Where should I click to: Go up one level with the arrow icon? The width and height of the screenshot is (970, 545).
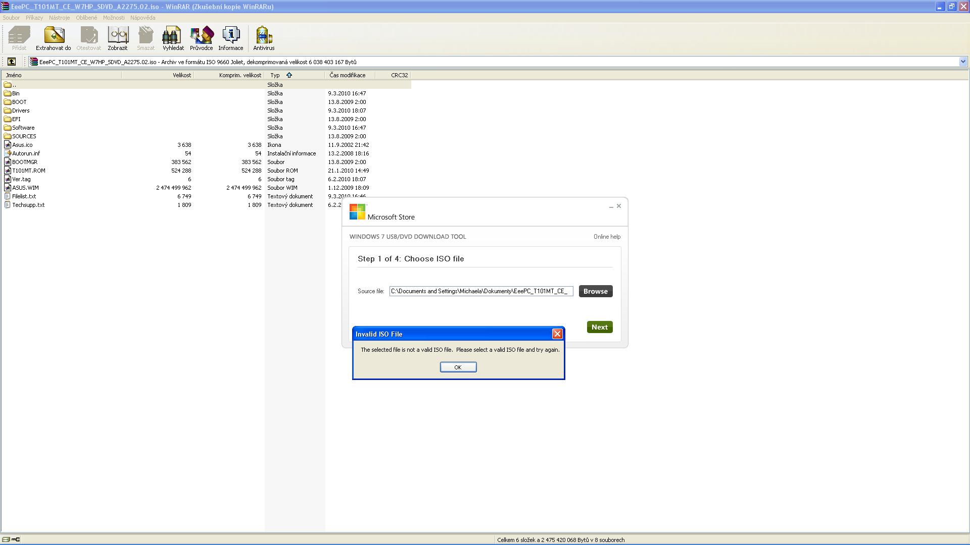[12, 62]
